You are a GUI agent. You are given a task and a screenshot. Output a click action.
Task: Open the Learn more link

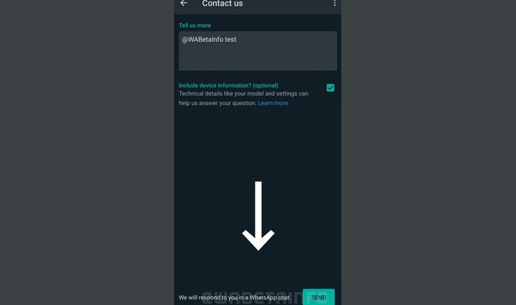pos(273,103)
